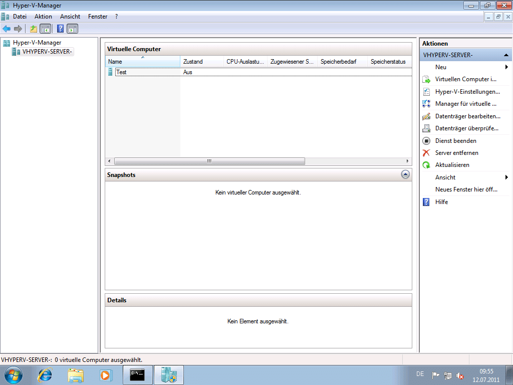Click the Aus state cell of Test
The image size is (513, 385).
click(188, 72)
